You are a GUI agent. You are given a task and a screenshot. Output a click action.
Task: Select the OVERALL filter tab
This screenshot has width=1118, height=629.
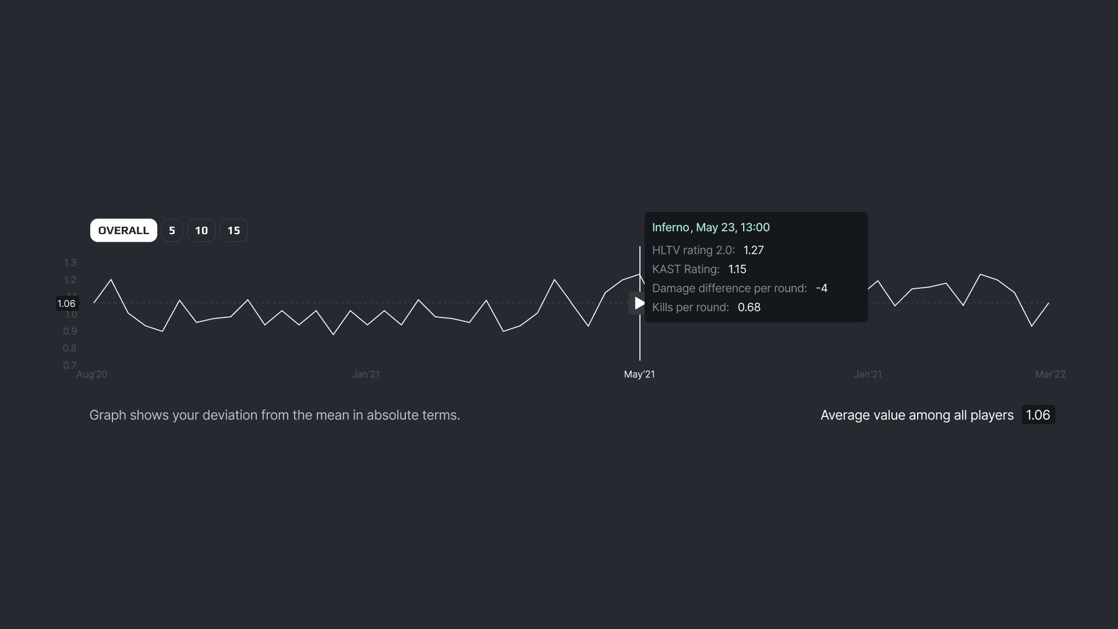[123, 231]
